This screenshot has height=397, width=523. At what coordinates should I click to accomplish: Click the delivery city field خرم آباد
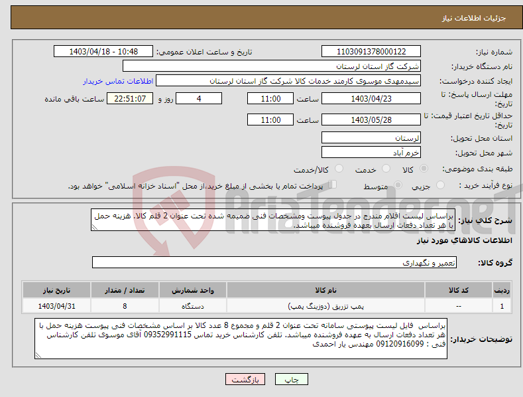pos(371,152)
